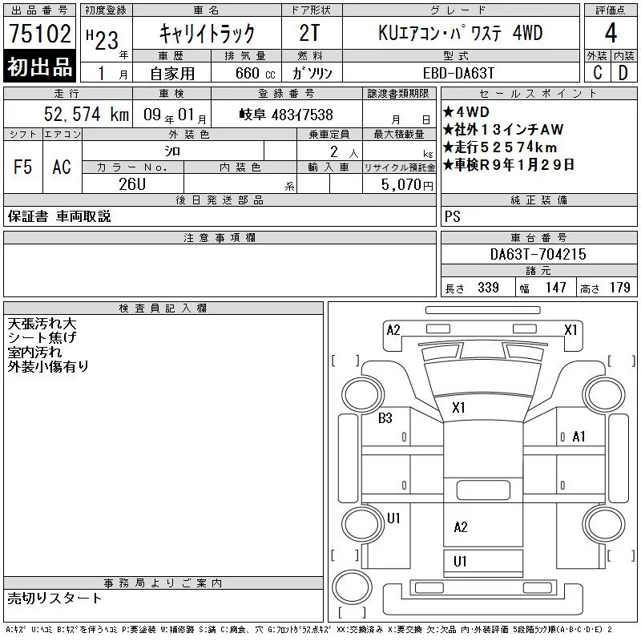Viewport: 641px width, 641px height.
Task: Click the B3 damage mark on left door
Action: coord(385,417)
